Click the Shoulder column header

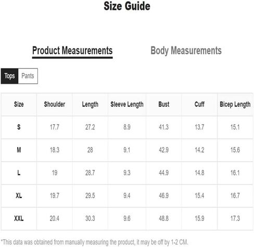coord(55,104)
